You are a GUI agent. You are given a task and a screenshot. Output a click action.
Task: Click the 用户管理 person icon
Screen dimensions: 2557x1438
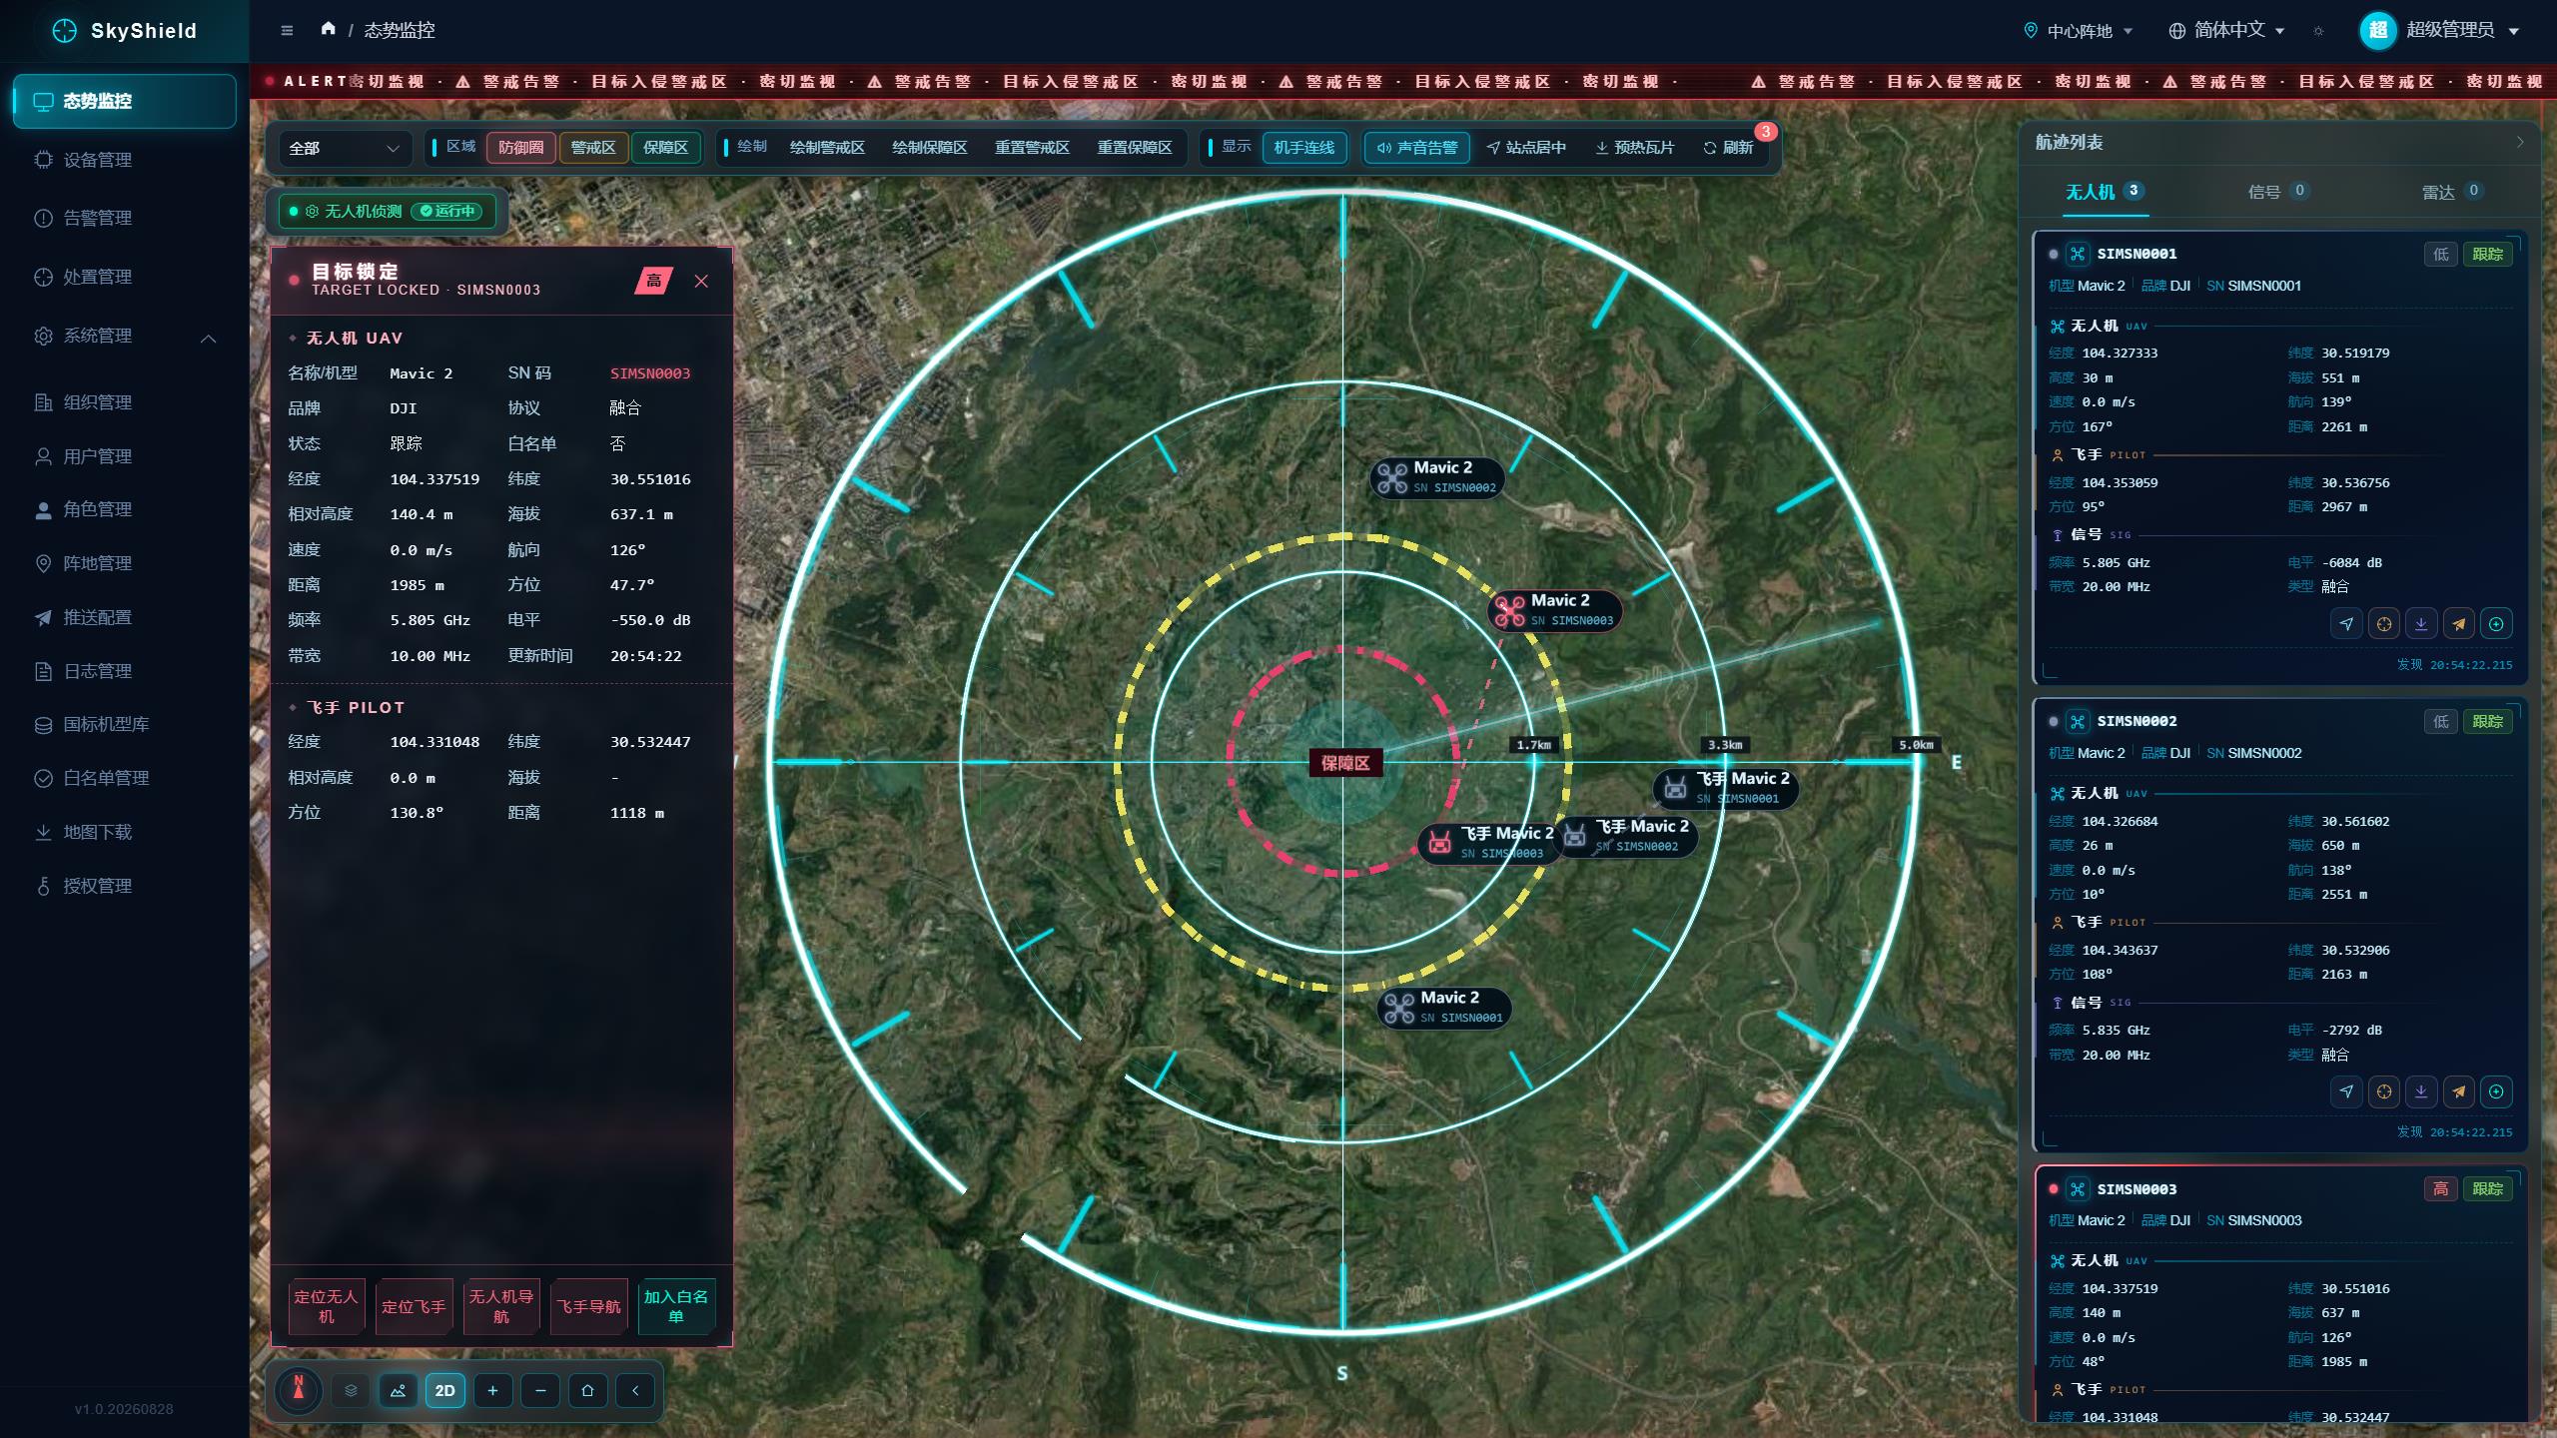[x=43, y=456]
